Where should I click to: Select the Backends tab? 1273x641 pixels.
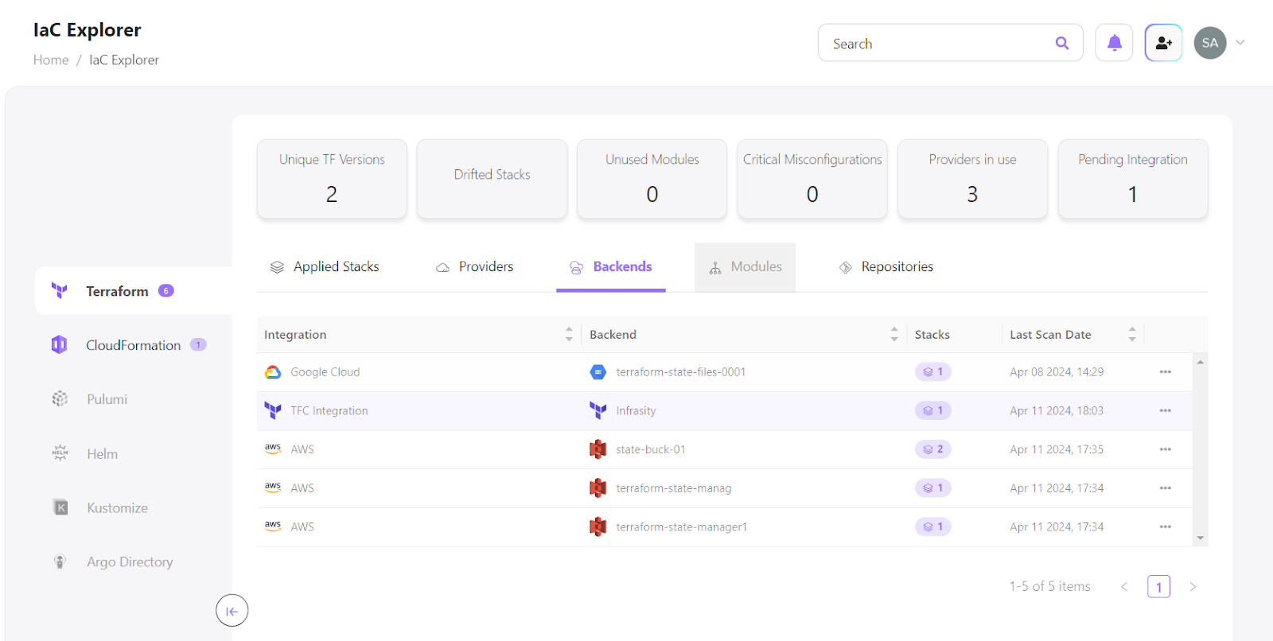point(611,267)
